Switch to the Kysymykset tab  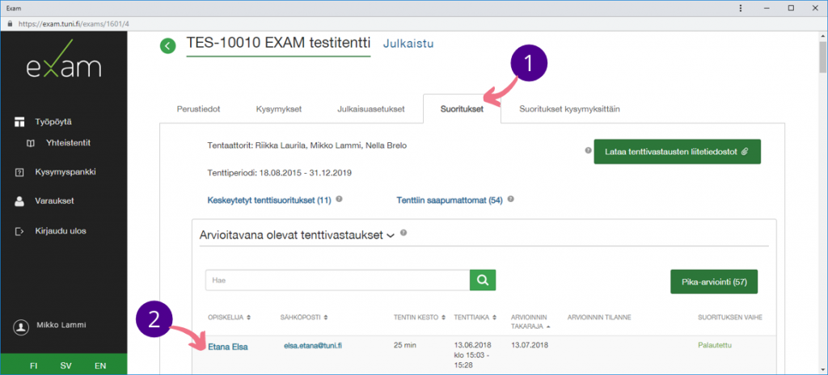point(278,108)
